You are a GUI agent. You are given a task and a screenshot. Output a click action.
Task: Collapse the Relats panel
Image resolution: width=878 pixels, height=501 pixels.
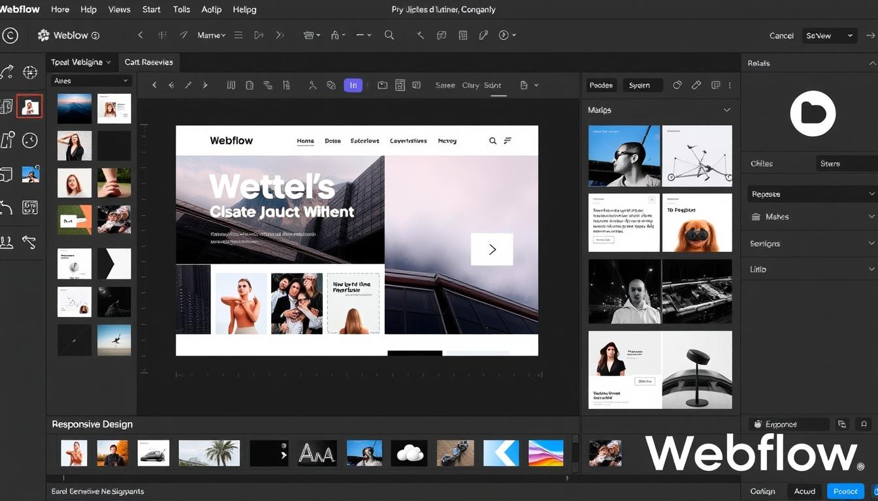pos(872,63)
